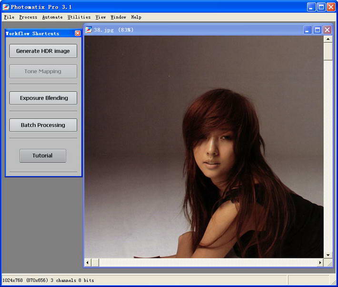
Task: Open the Utilities menu
Action: tap(79, 17)
